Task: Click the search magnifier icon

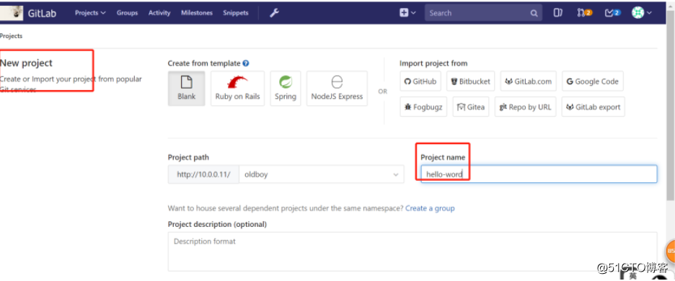Action: 534,14
